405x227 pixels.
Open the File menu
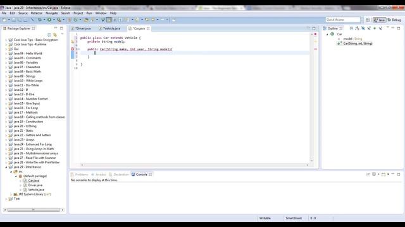tap(4, 13)
